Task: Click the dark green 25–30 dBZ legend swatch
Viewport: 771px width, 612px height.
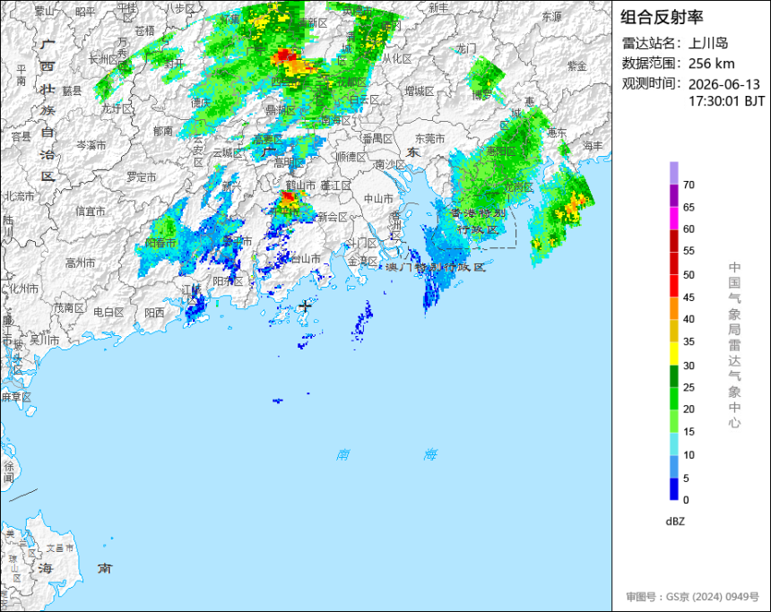Action: (673, 376)
